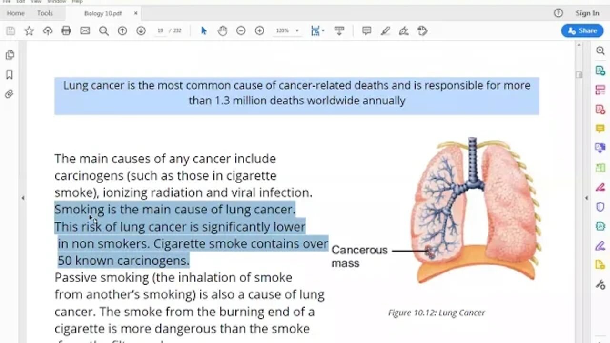This screenshot has width=610, height=343.
Task: Send file by email envelope icon
Action: [85, 31]
